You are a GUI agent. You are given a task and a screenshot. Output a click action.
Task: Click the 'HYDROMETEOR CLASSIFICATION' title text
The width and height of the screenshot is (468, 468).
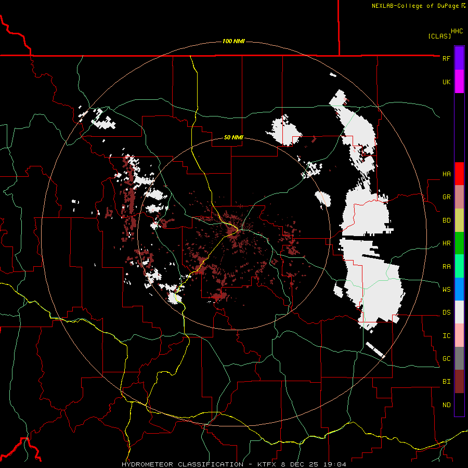pos(183,464)
